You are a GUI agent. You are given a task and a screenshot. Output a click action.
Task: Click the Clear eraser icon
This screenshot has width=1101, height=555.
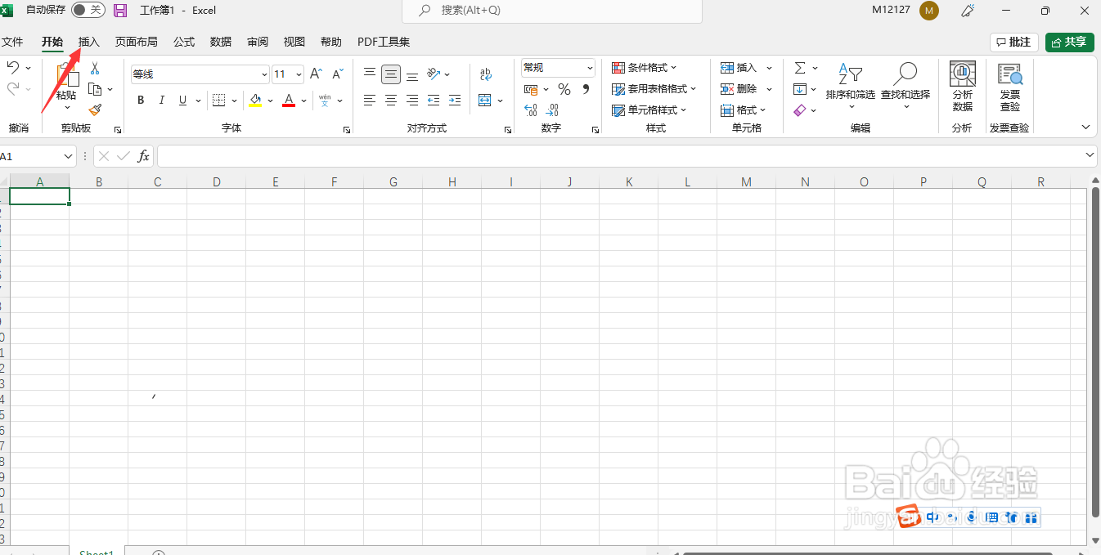(800, 110)
